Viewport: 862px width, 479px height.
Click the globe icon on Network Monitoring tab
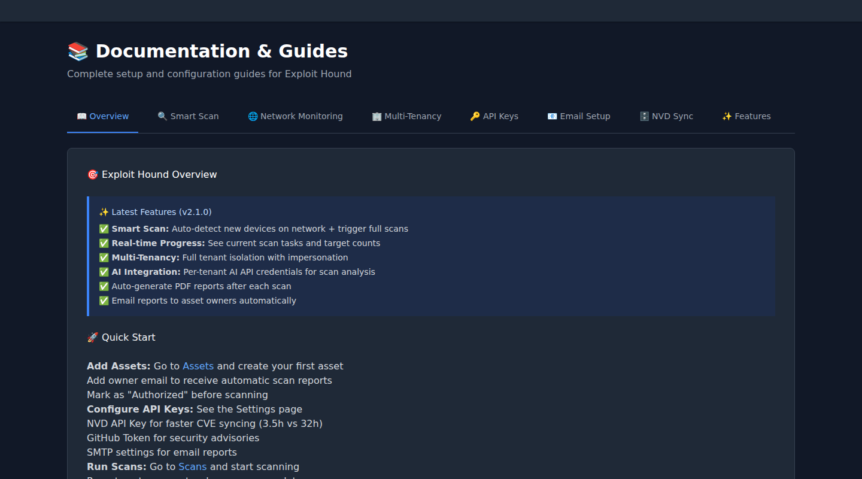[x=253, y=116]
